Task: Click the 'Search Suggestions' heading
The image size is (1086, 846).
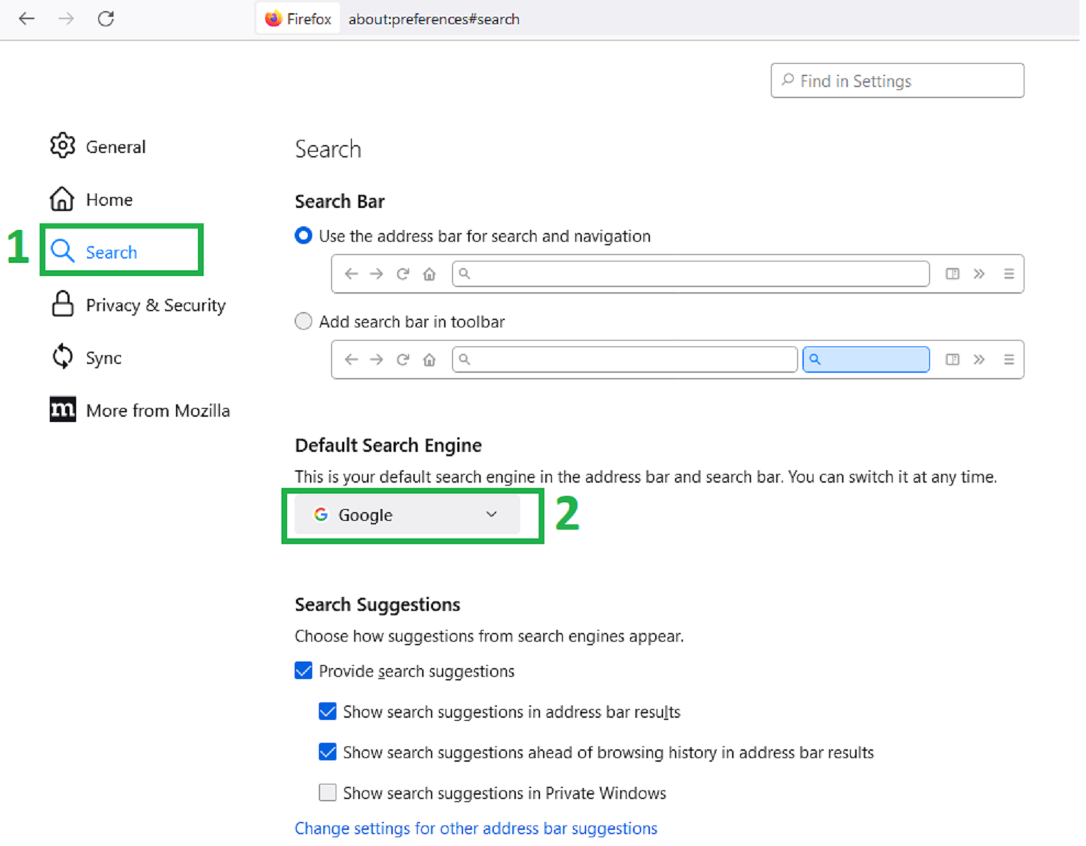Action: click(377, 604)
